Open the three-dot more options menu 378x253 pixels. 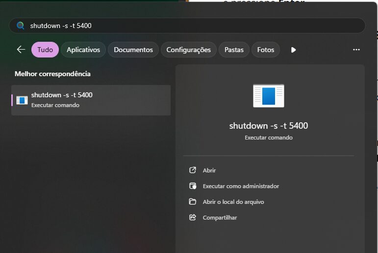pos(356,50)
